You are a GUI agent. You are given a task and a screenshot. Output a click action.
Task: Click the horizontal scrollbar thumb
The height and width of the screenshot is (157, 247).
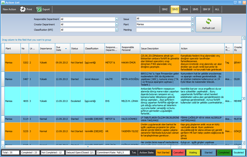[88, 147]
